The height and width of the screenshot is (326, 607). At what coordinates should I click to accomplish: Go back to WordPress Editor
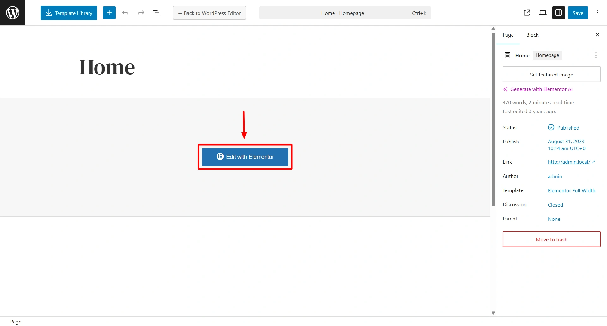click(x=209, y=13)
